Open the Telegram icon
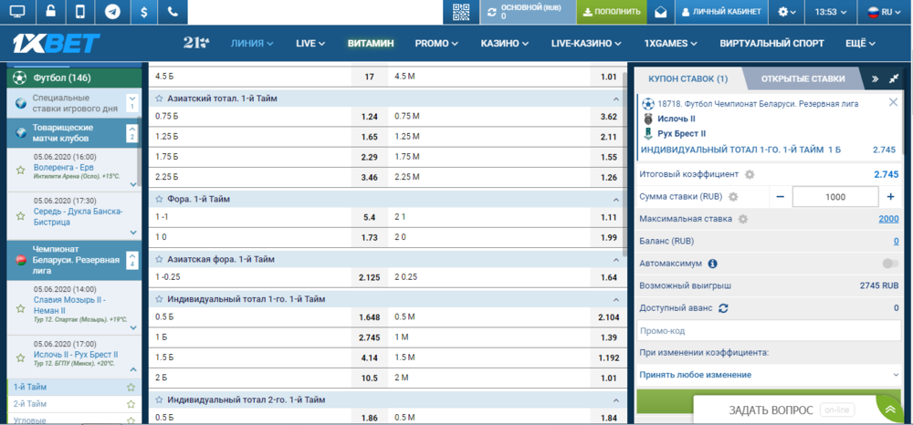This screenshot has width=913, height=425. (x=112, y=12)
